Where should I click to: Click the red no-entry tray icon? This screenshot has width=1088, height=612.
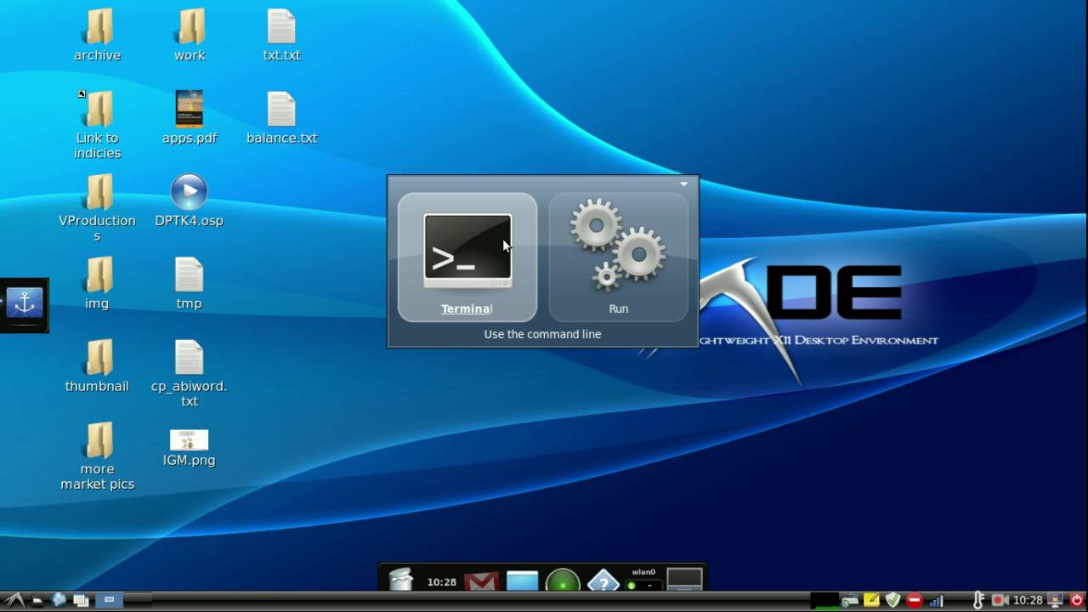pyautogui.click(x=915, y=600)
